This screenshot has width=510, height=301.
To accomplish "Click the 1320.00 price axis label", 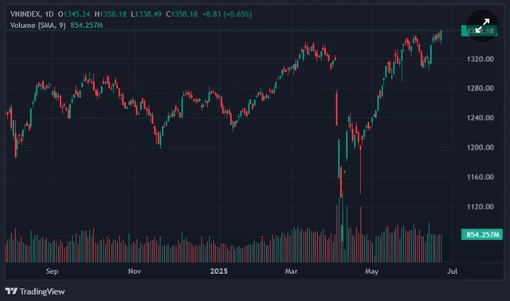I will pyautogui.click(x=480, y=59).
